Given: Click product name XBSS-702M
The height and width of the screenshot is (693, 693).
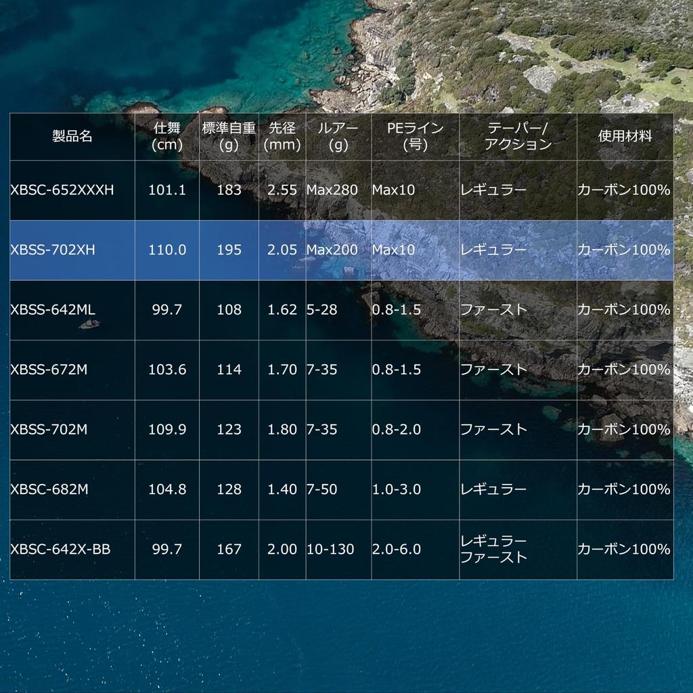Looking at the screenshot, I should click(49, 430).
